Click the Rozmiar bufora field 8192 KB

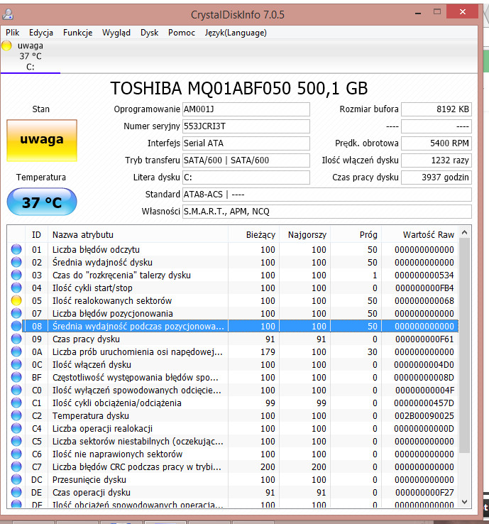click(x=436, y=109)
